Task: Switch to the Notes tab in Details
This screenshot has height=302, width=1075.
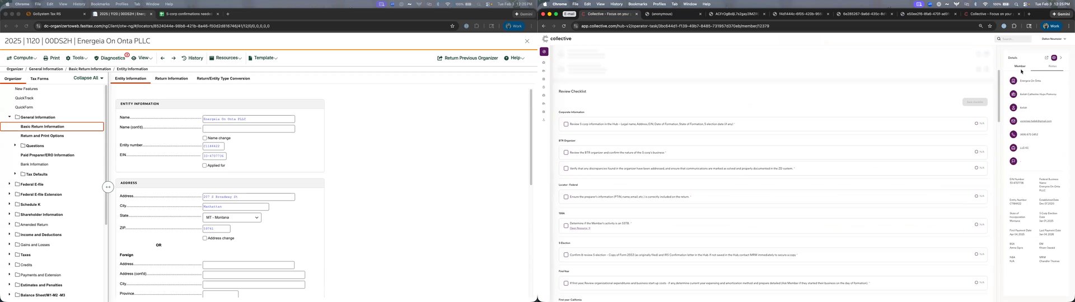Action: [1053, 66]
